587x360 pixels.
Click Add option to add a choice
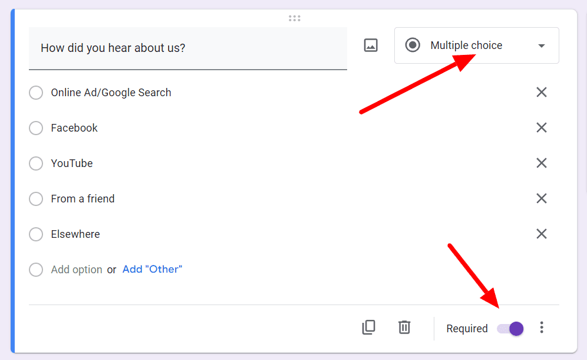coord(77,270)
